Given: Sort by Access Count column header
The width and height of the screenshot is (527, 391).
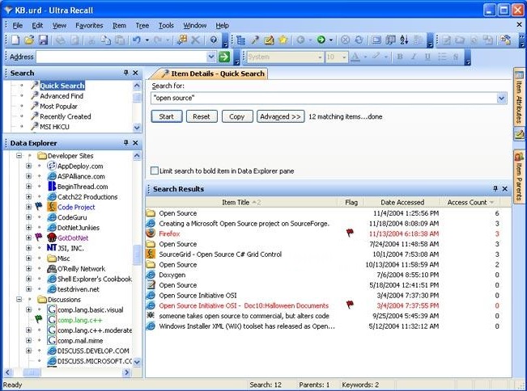Looking at the screenshot, I should click(470, 202).
